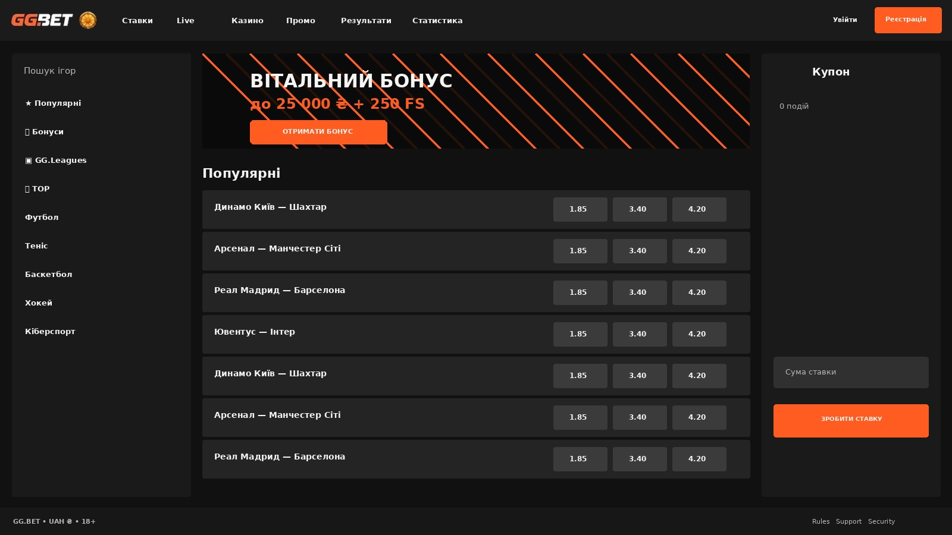Click the GG.BET logo
This screenshot has width=952, height=535.
coord(42,20)
